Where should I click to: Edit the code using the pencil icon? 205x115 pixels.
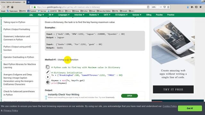coord(48,72)
